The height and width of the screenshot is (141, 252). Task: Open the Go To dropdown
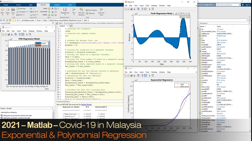tap(34, 12)
